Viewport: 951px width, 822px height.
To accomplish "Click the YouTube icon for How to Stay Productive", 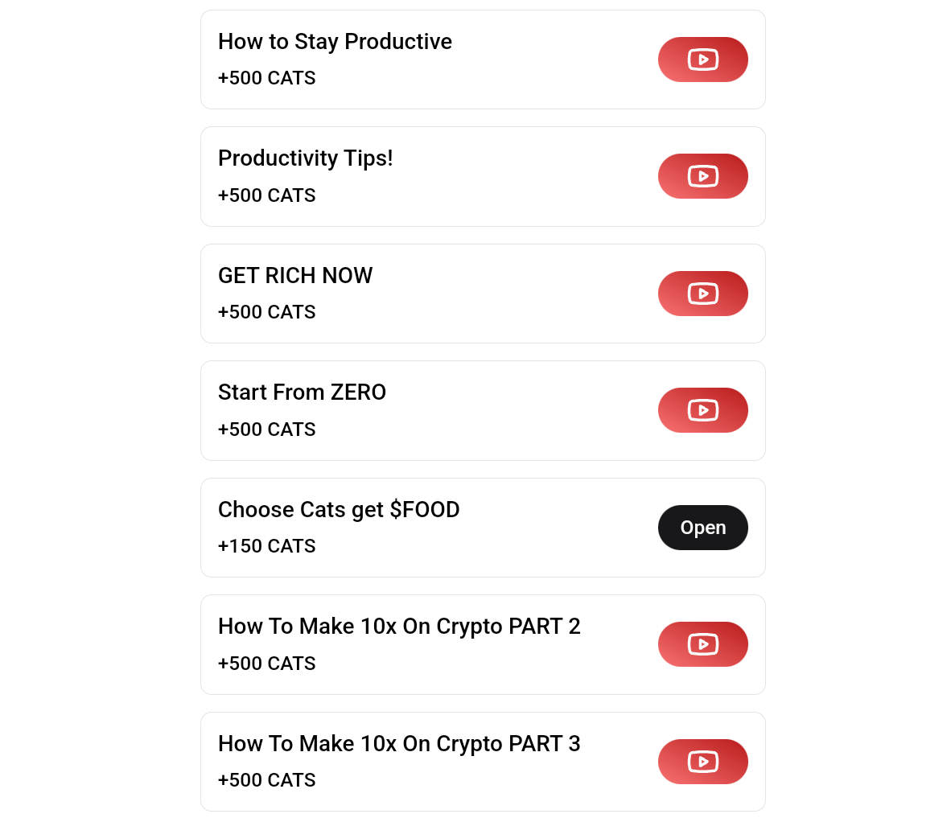I will click(x=702, y=59).
